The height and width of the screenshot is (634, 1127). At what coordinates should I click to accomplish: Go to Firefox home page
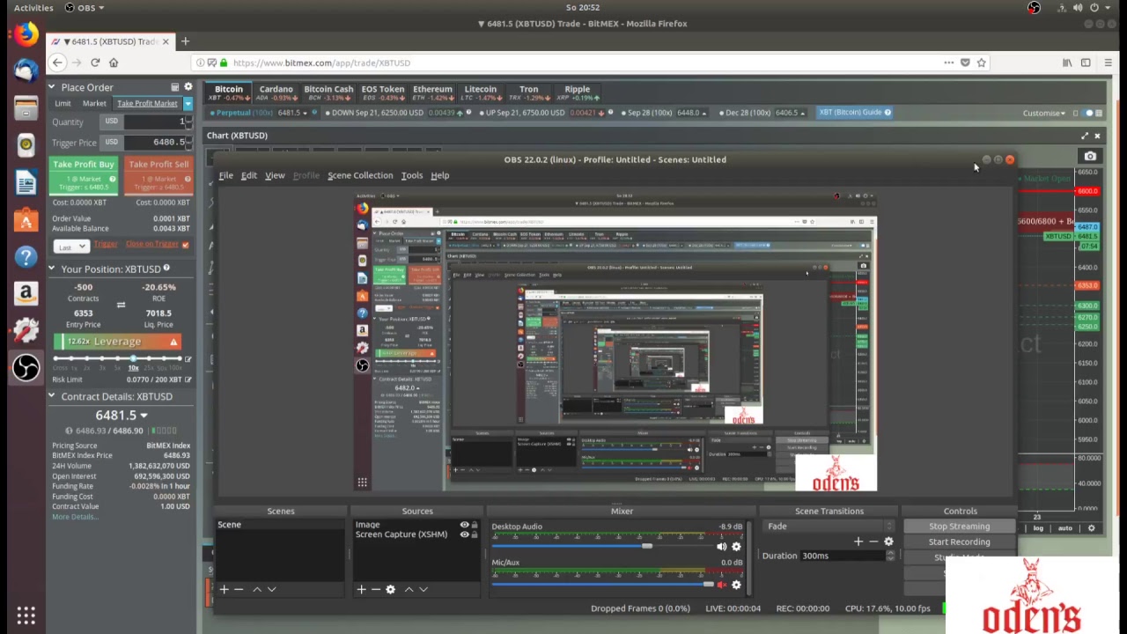(x=114, y=63)
